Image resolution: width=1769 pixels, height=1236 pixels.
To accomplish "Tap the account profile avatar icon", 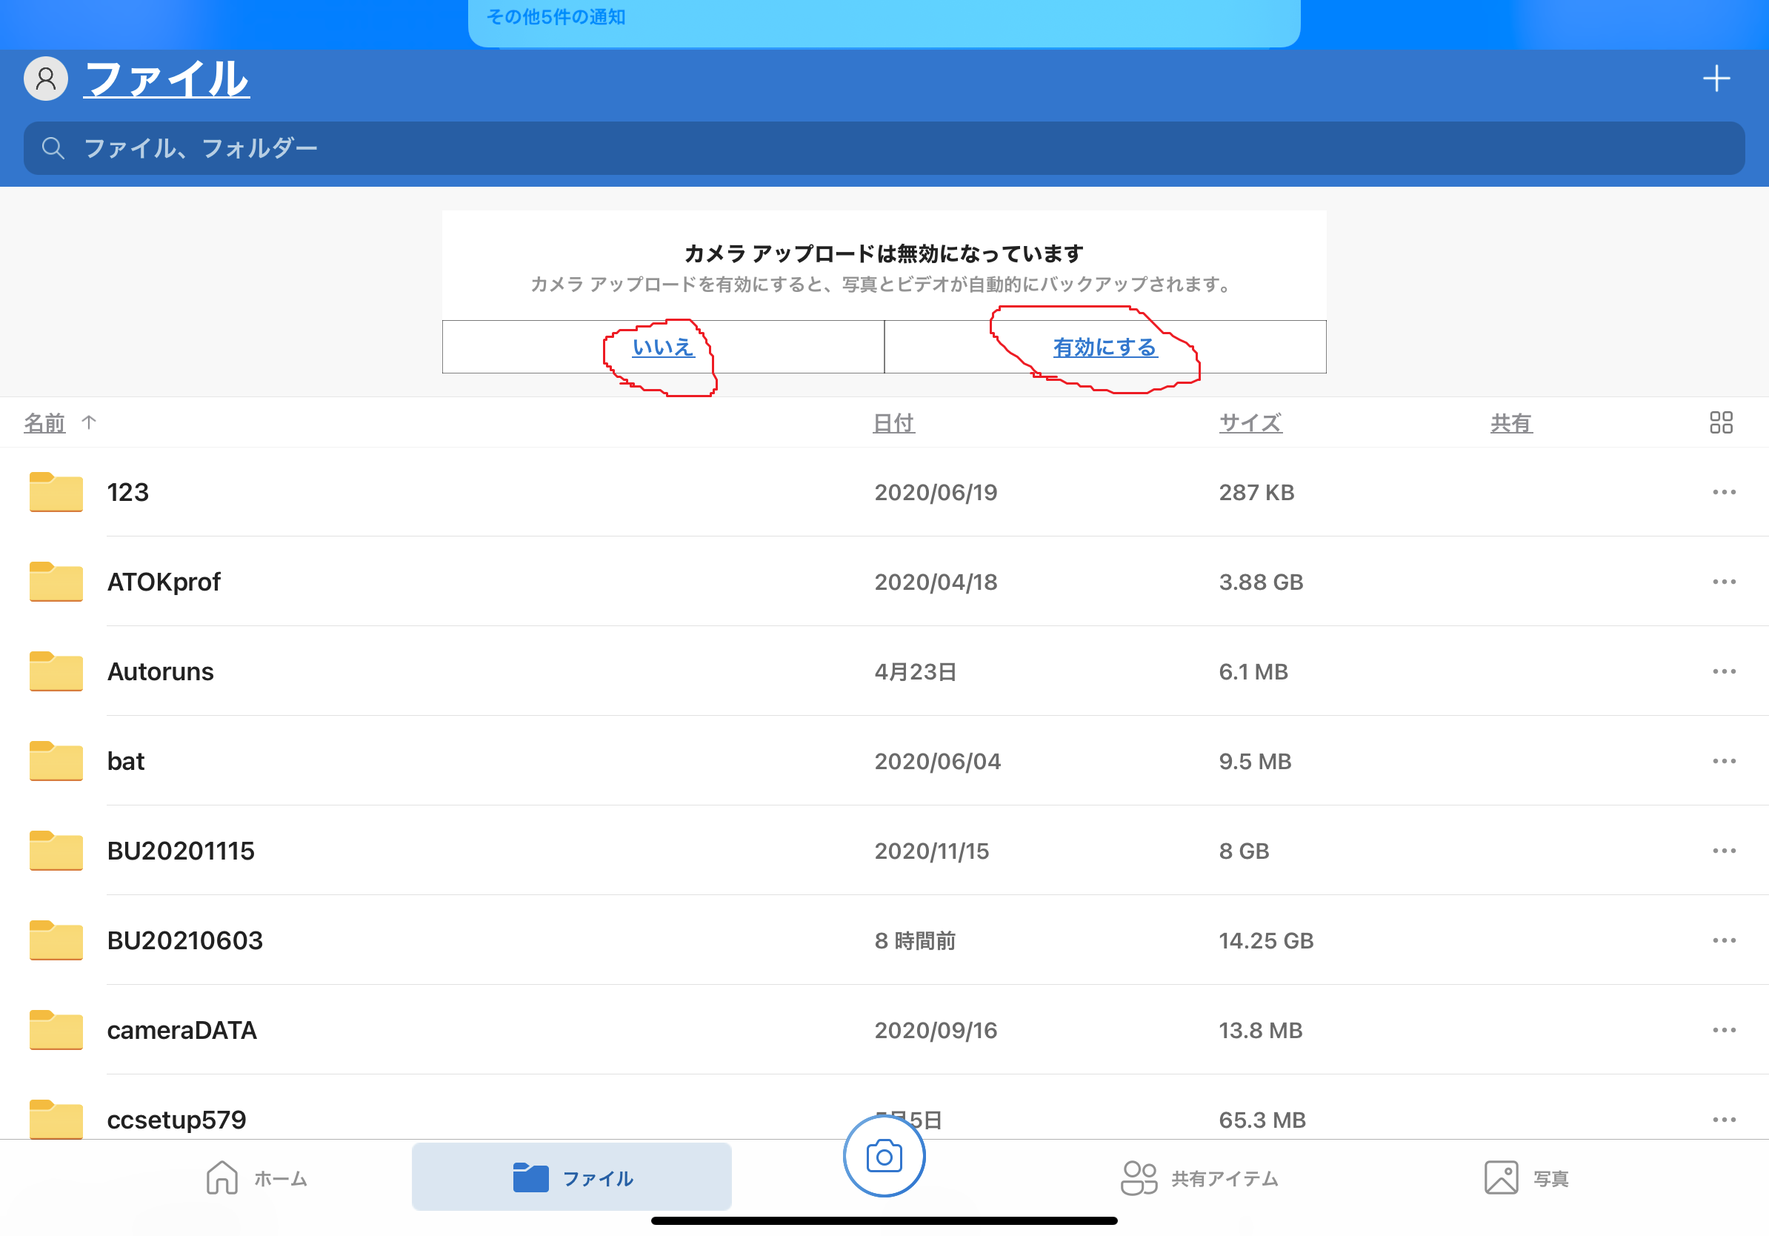I will pos(45,79).
